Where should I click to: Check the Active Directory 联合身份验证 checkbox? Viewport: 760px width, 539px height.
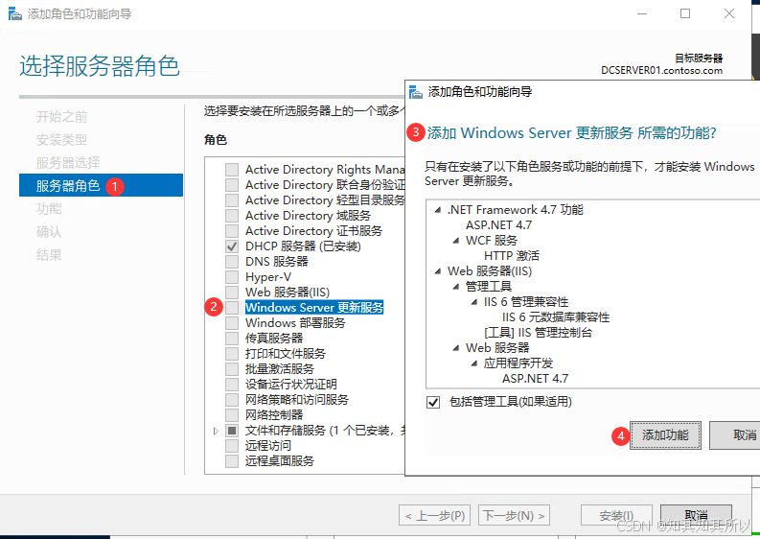232,185
